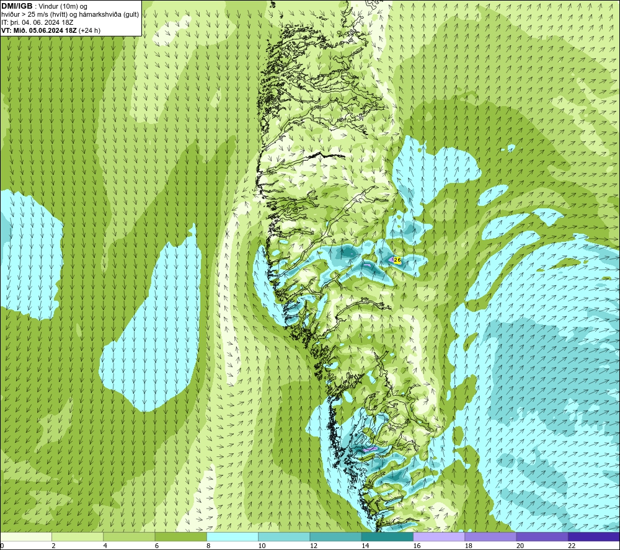Click the 'IT: þri. 04. 06. 2024 18Z' line
Screen dimensions: 620x550
[x=37, y=22]
